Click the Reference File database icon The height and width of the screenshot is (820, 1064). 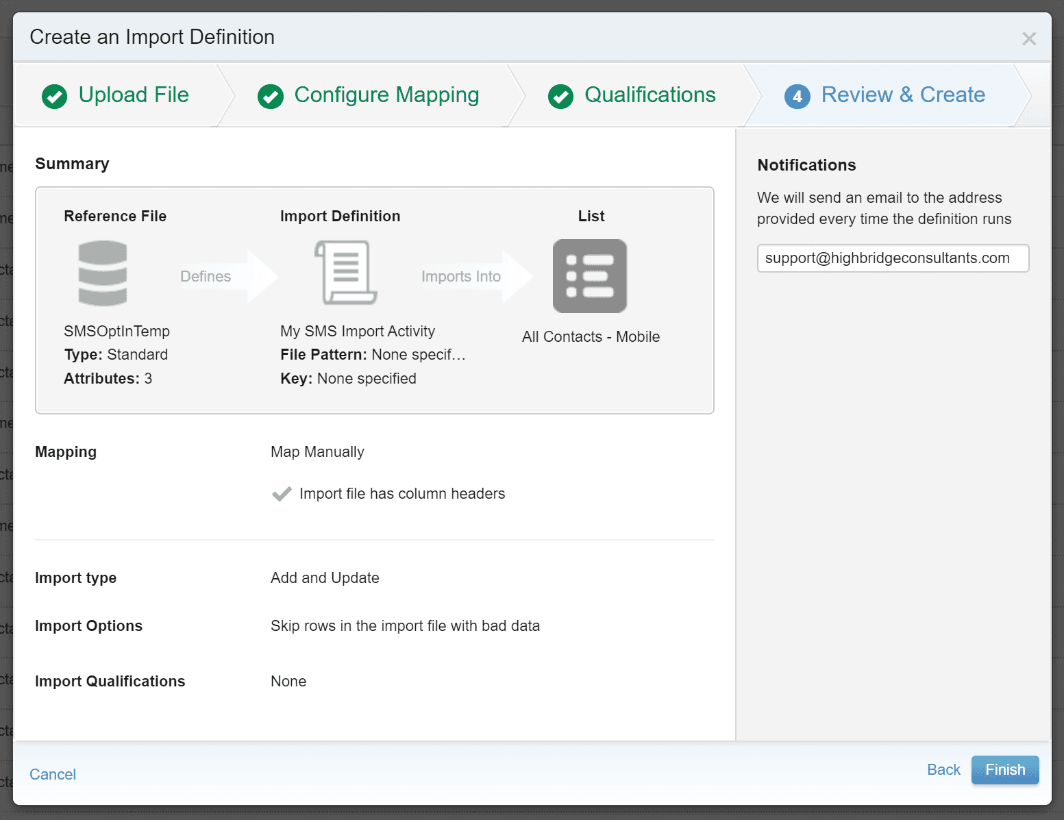(103, 273)
